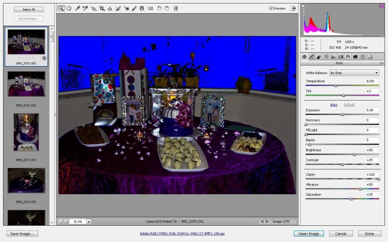Open the Adobe RGB workflow options link
Image resolution: width=388 pixels, height=242 pixels.
pyautogui.click(x=182, y=234)
